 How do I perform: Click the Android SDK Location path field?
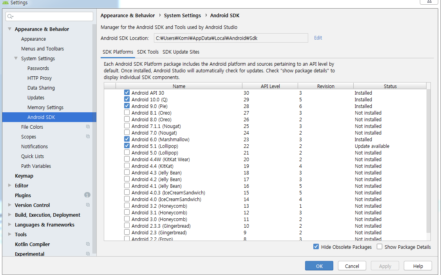pos(231,38)
